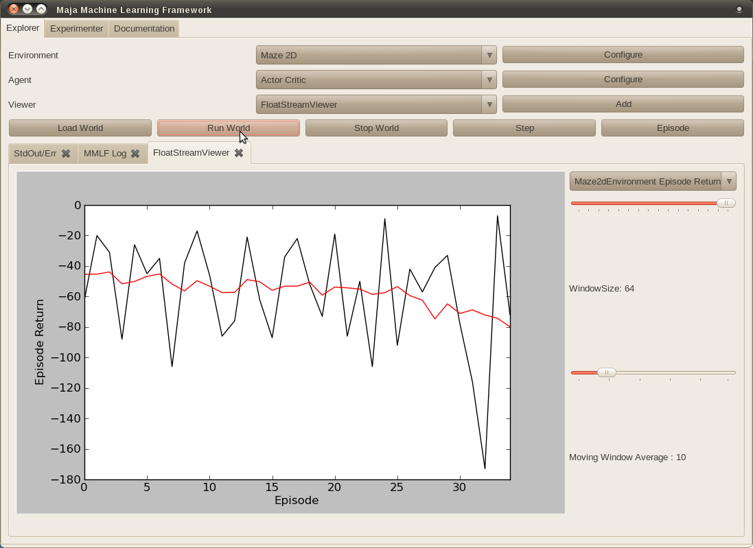Click the WindowSize slider handle
Viewport: 753px width, 548px height.
(x=726, y=203)
